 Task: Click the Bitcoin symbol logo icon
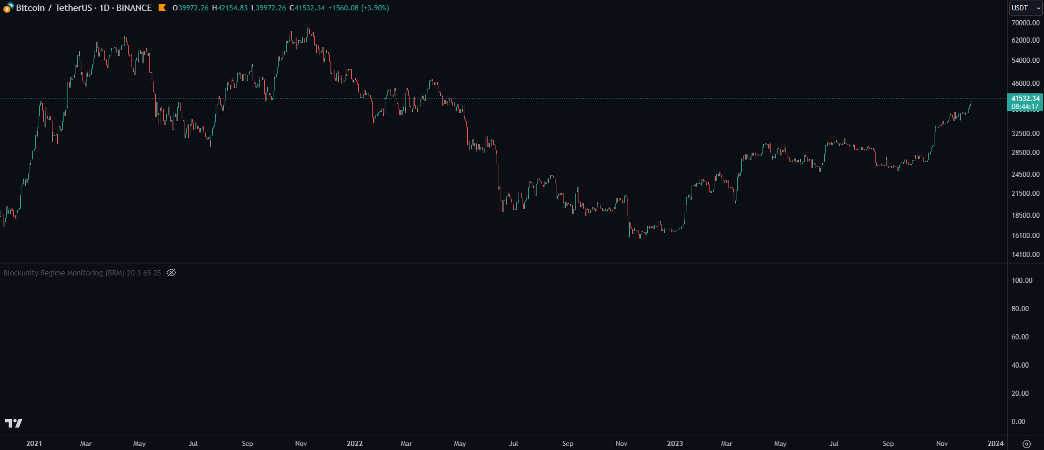pyautogui.click(x=8, y=8)
